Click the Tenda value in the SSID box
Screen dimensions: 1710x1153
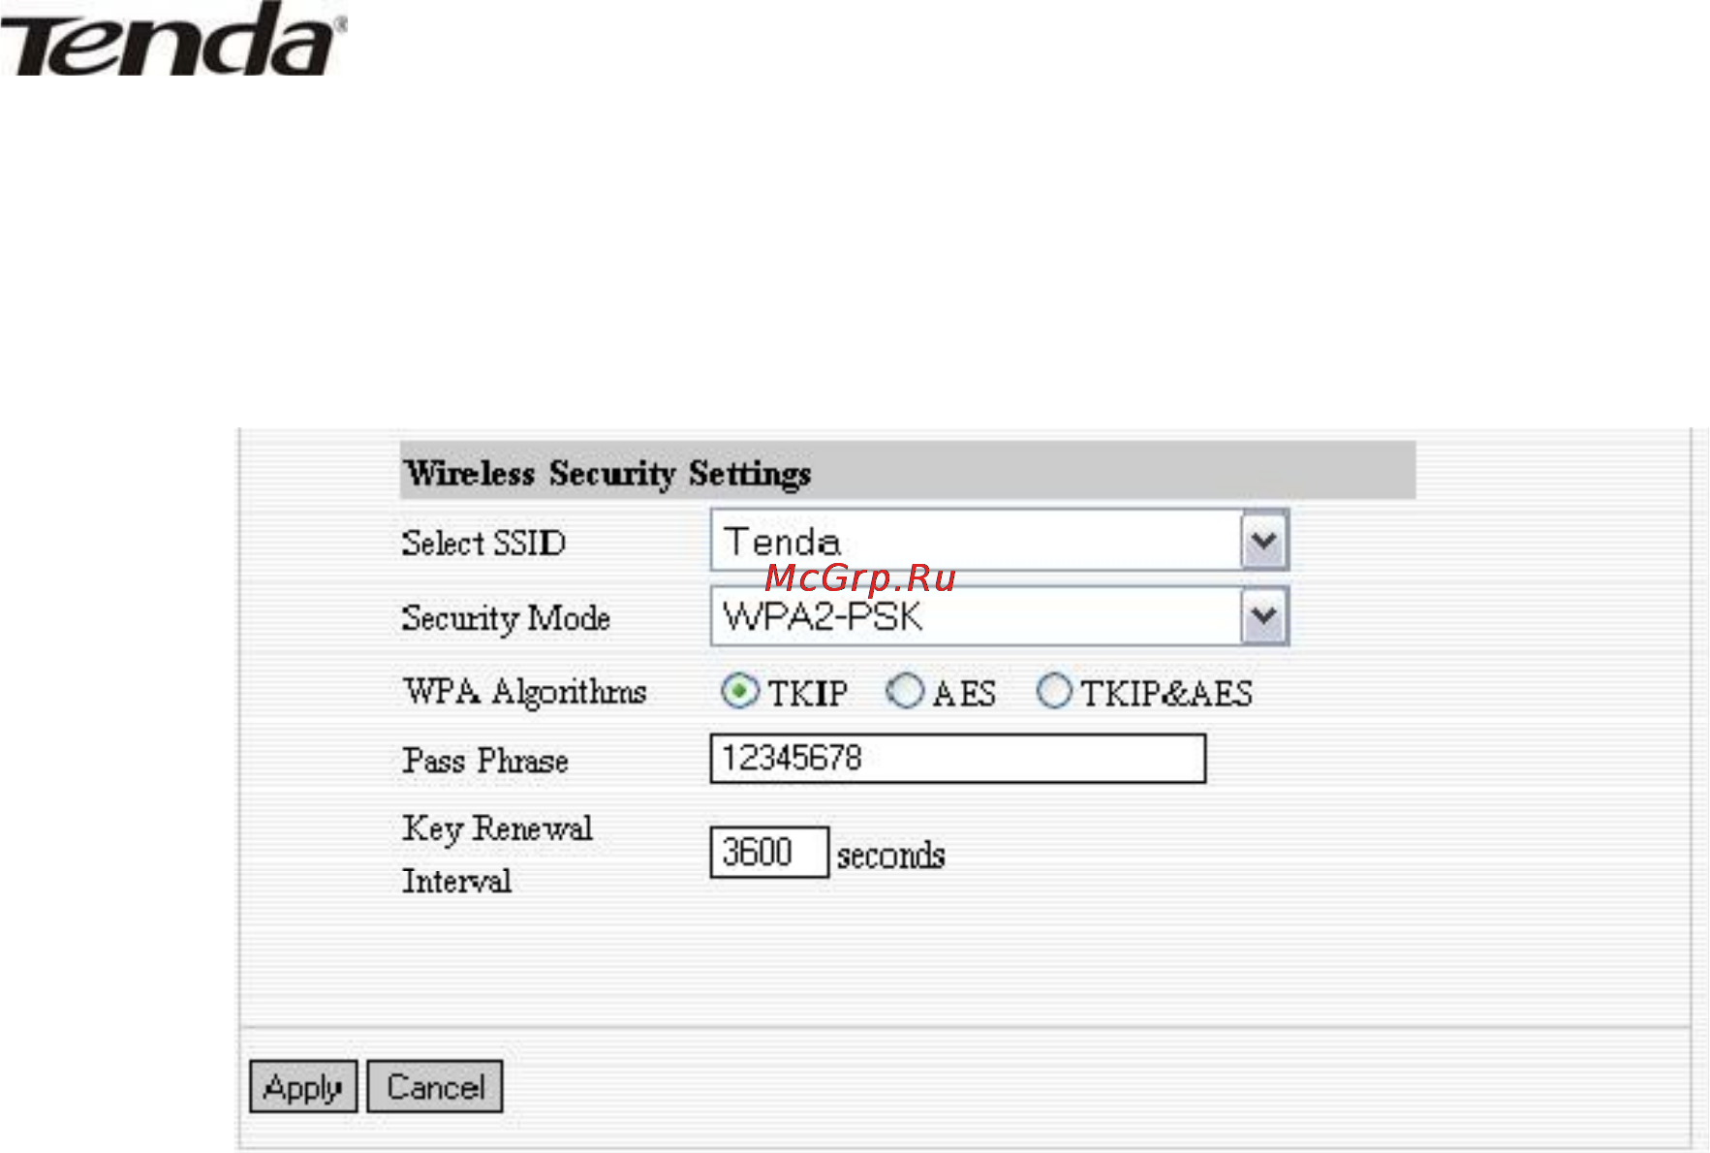coord(782,542)
